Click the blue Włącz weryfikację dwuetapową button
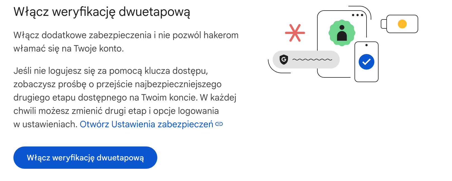452x181 pixels. 85,158
